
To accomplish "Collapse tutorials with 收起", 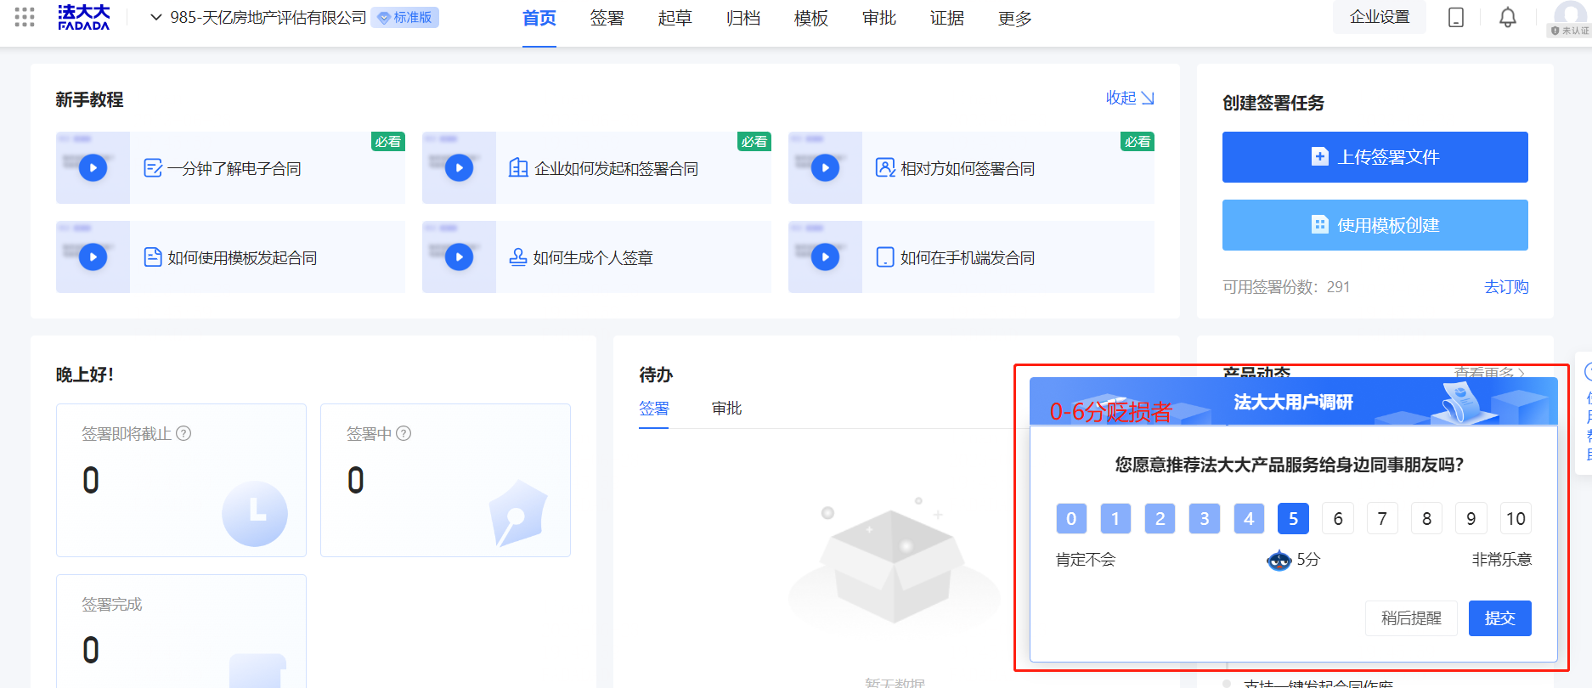I will (1130, 98).
